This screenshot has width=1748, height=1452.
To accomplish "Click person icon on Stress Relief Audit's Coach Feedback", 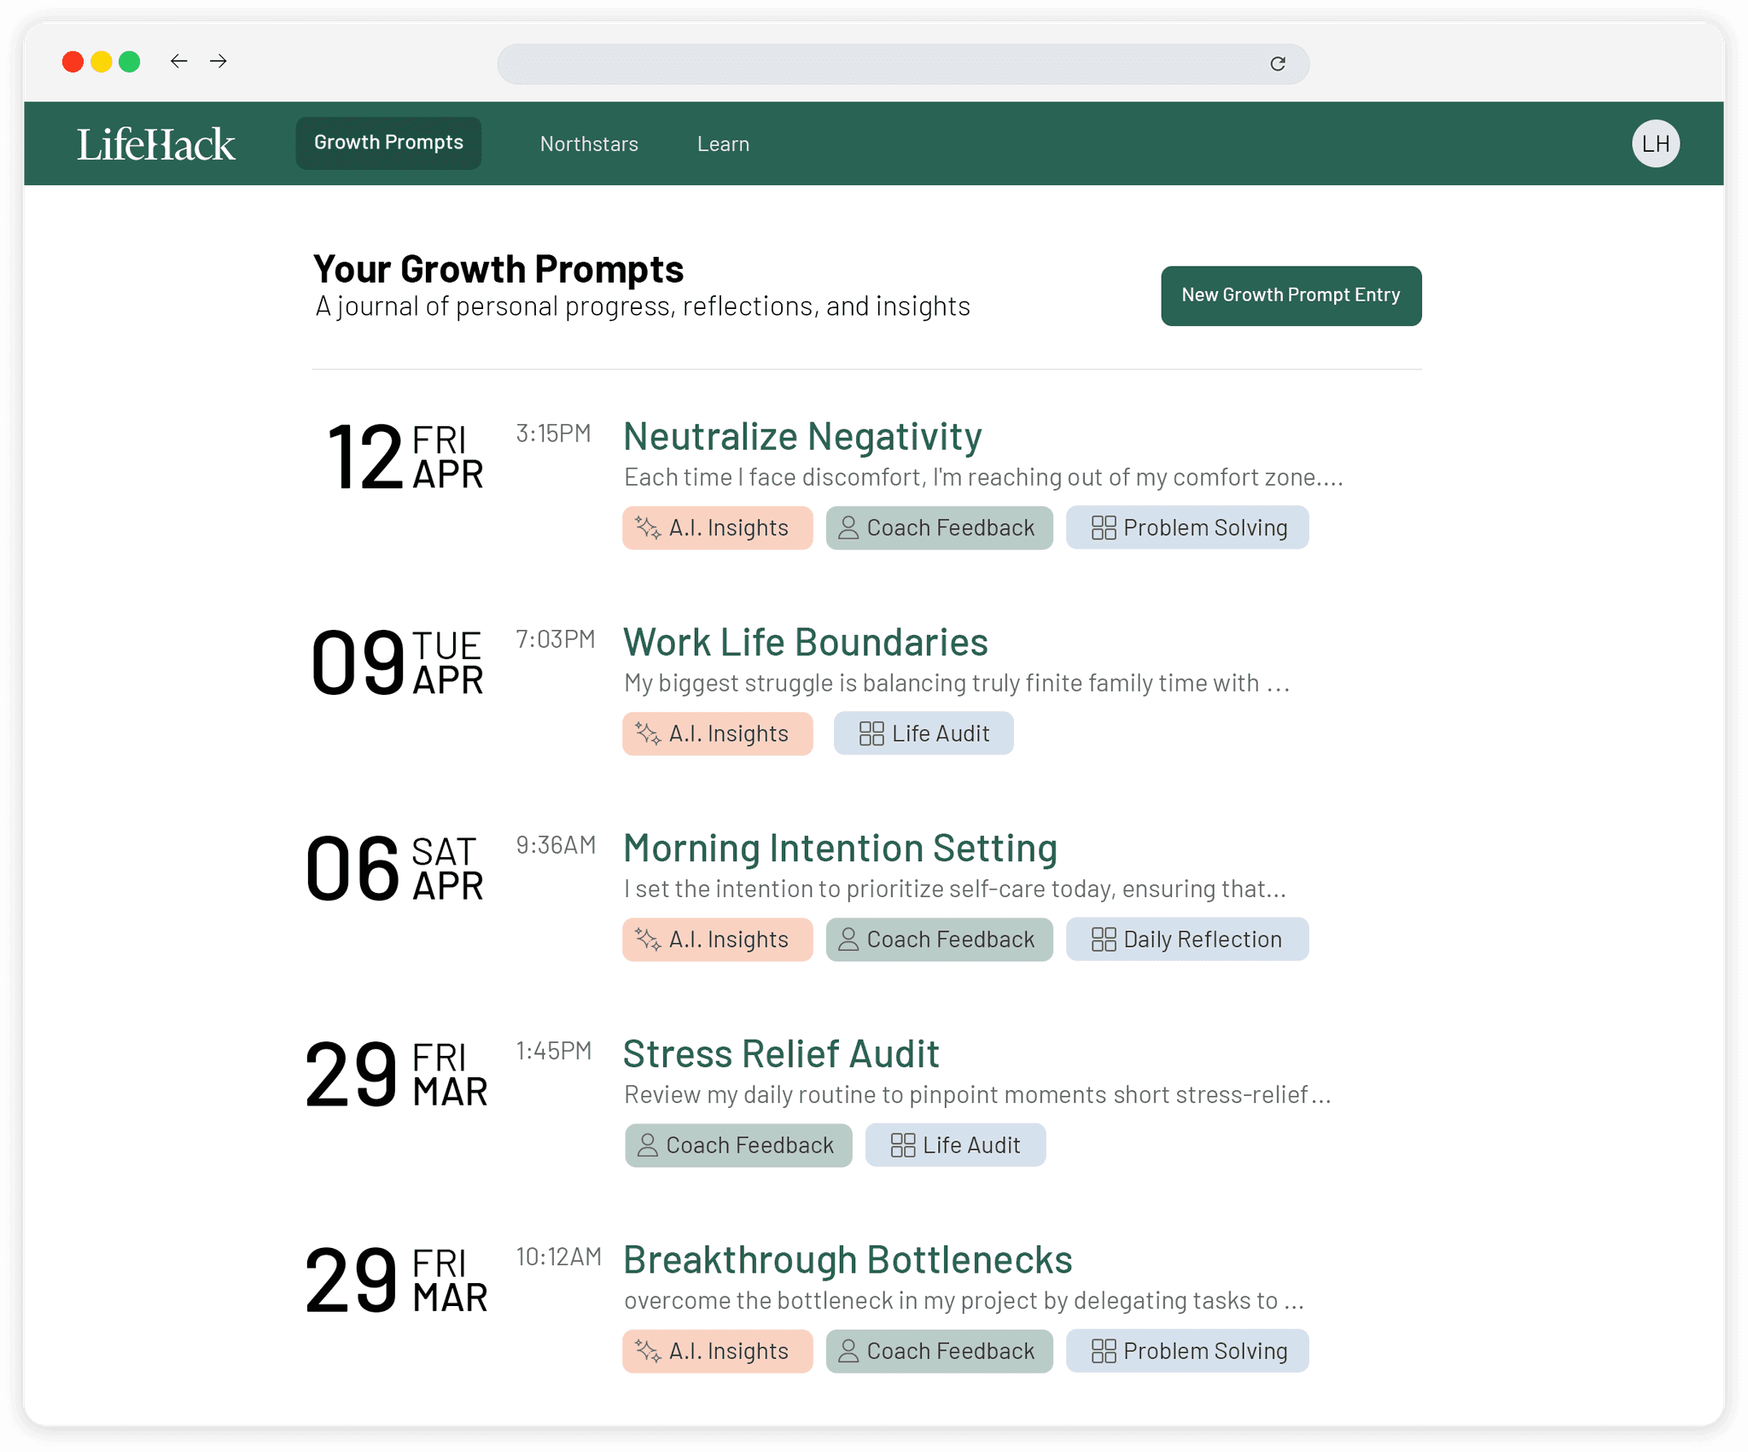I will pos(648,1146).
